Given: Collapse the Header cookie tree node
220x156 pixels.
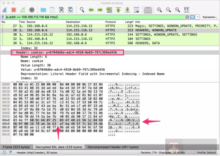Looking at the screenshot, I should pyautogui.click(x=13, y=52).
